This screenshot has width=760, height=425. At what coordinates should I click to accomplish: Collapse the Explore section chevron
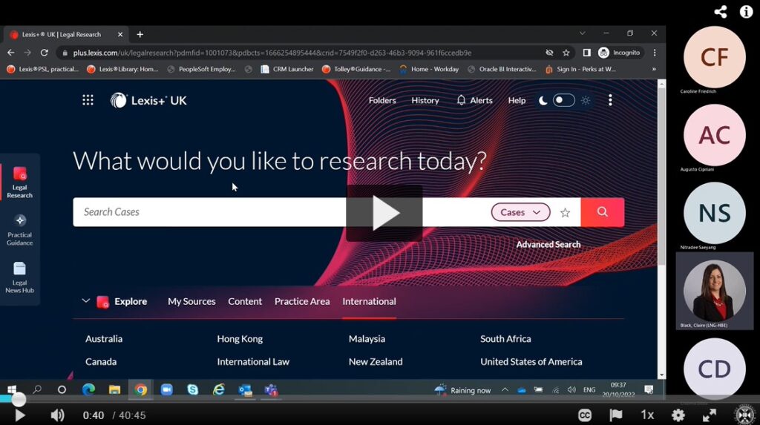(x=86, y=301)
